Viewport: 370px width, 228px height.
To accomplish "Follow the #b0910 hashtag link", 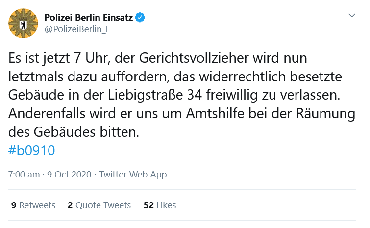I will (x=32, y=151).
